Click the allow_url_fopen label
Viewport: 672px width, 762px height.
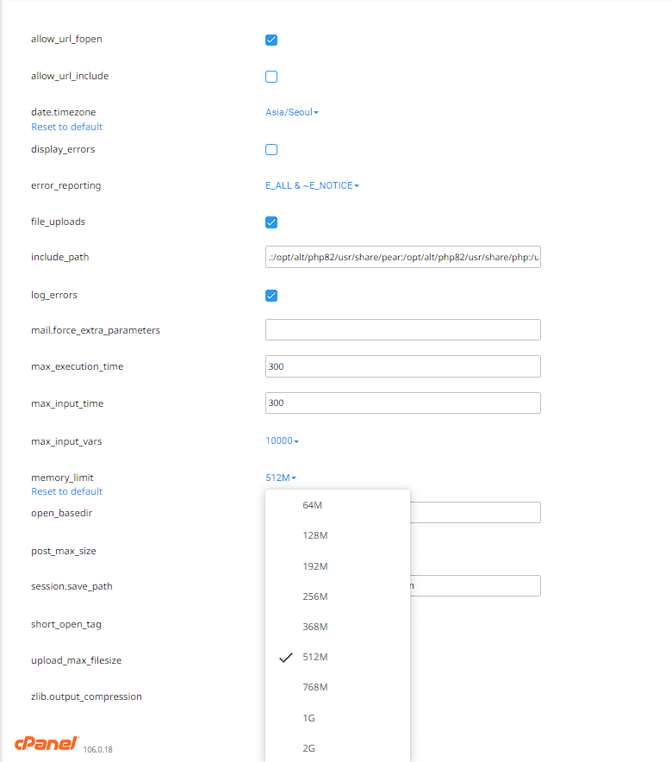pos(66,40)
